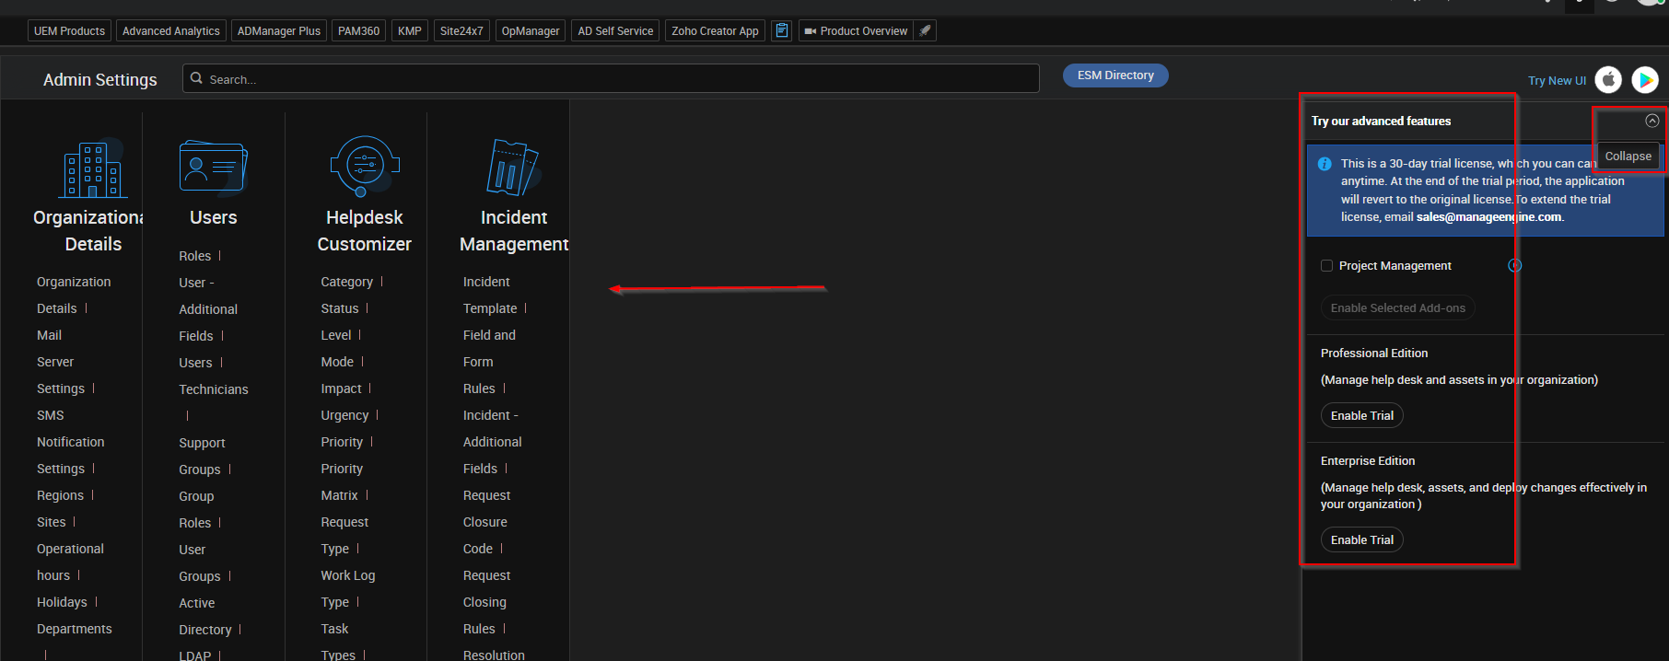Viewport: 1669px width, 661px height.
Task: Focus the Admin Settings search field
Action: 611,78
